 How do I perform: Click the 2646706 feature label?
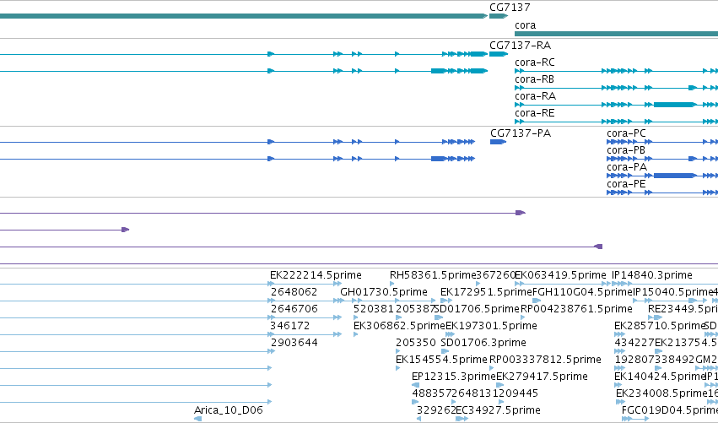pos(294,309)
